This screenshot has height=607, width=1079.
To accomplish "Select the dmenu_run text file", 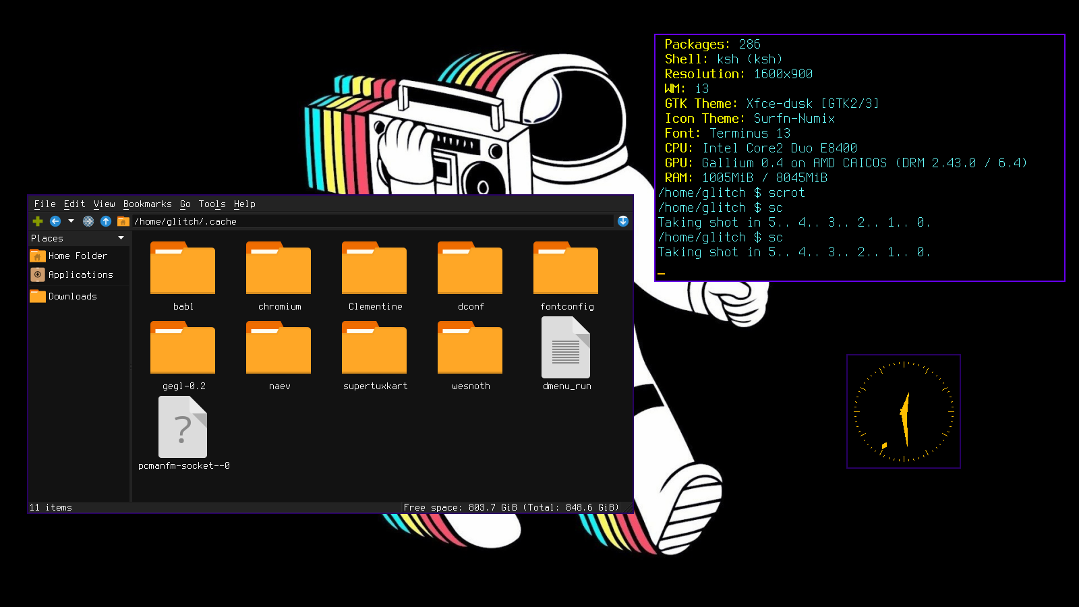I will pos(566,354).
